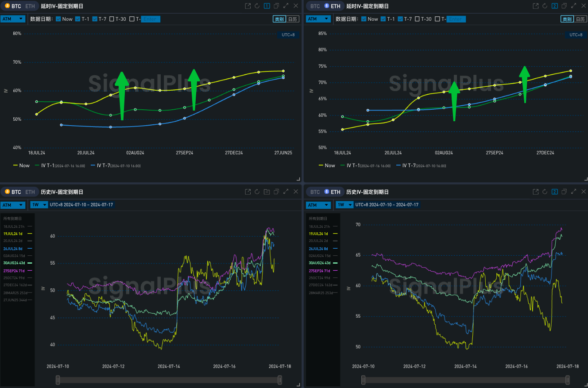Image resolution: width=588 pixels, height=388 pixels.
Task: Select 27DEC24 expiry in BTC historical list
Action: pos(15,285)
